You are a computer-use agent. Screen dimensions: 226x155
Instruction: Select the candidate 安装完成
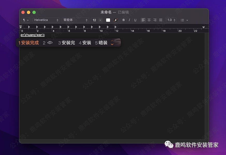pos(29,42)
